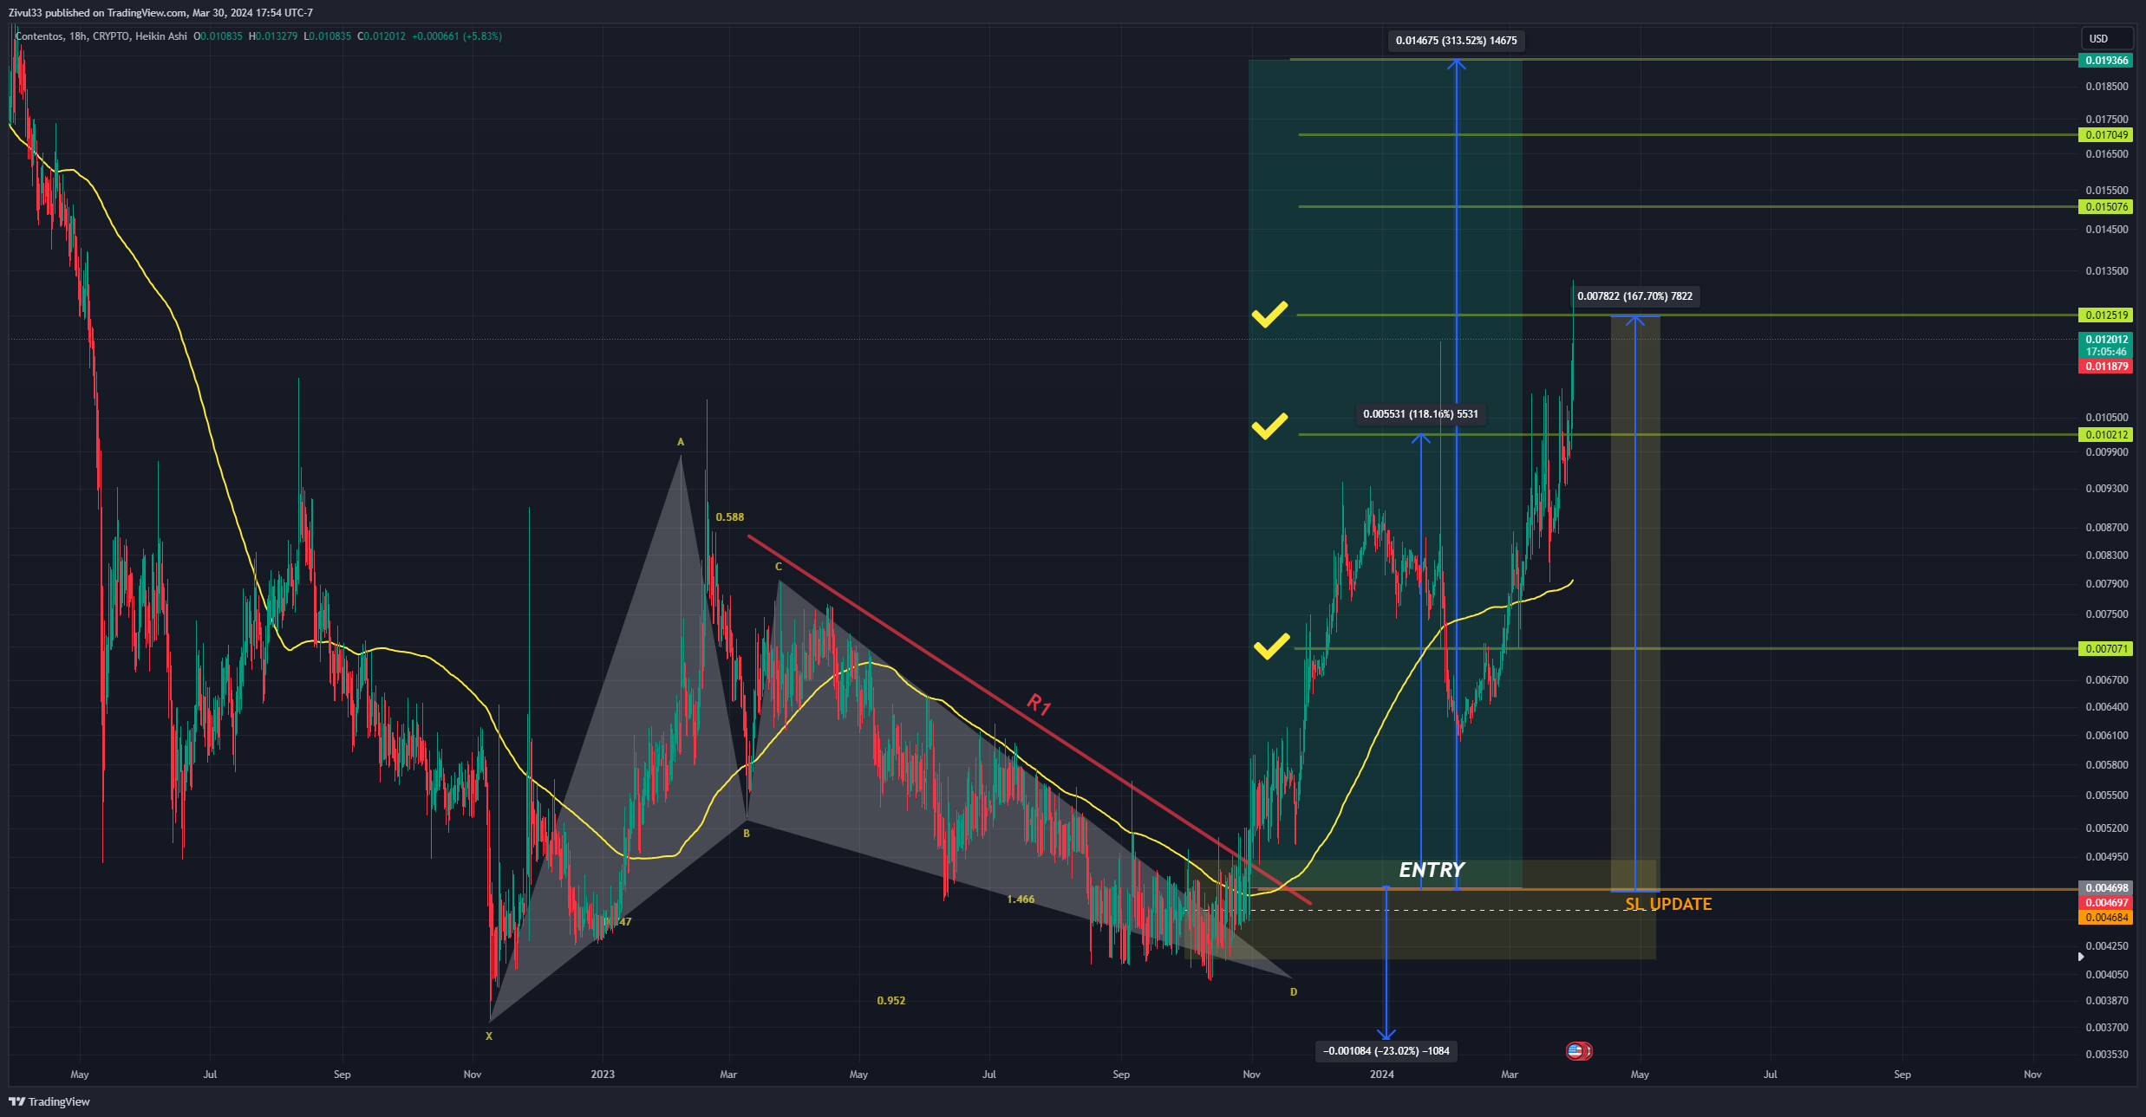
Task: Click the Zivul33 published header text
Action: click(160, 13)
